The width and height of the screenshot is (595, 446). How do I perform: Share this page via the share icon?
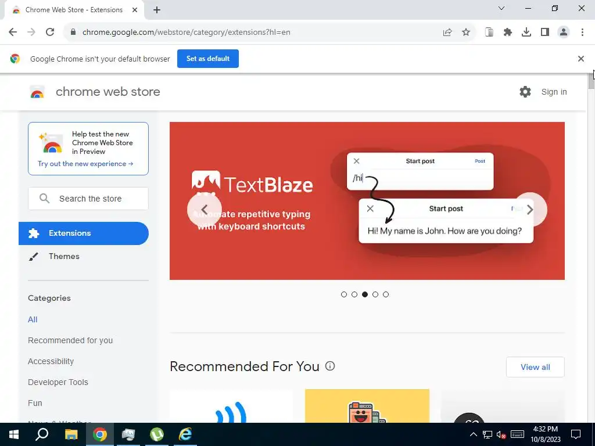(x=447, y=33)
